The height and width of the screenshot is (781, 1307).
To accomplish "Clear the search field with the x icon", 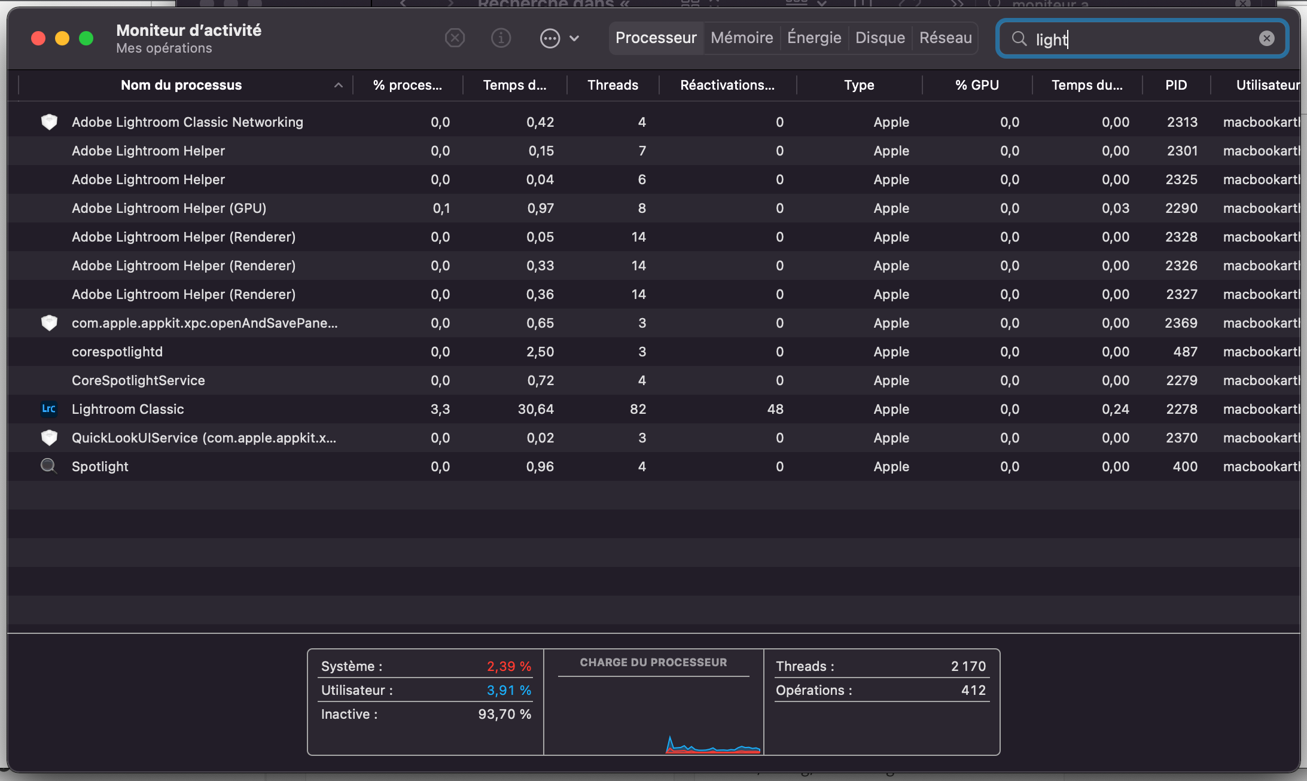I will (x=1266, y=38).
